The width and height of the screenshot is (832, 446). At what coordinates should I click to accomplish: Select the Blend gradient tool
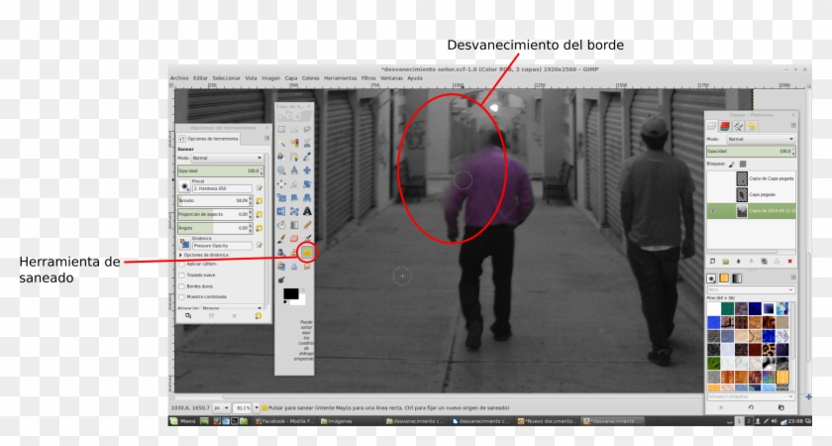click(x=294, y=225)
